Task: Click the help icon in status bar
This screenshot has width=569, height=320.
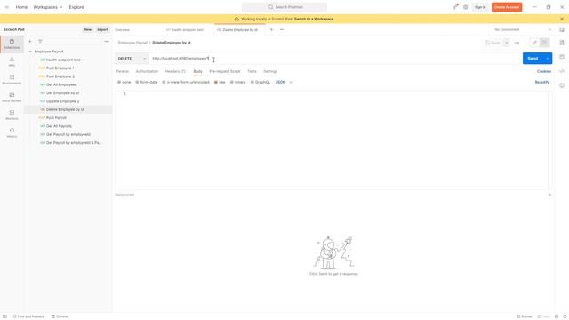Action: 565,316
